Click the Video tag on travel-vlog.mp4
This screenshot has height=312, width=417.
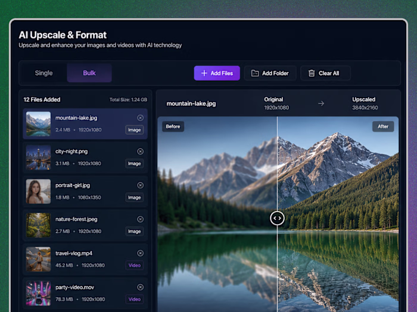[x=134, y=265]
